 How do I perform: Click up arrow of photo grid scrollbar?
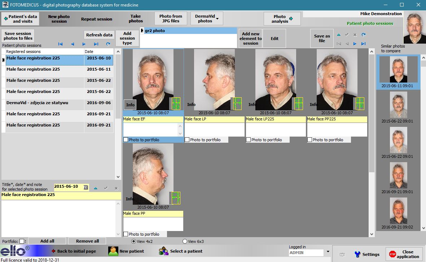372,51
